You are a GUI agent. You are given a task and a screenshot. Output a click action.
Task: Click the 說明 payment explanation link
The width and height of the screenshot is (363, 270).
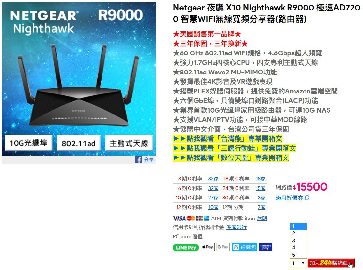(262, 218)
